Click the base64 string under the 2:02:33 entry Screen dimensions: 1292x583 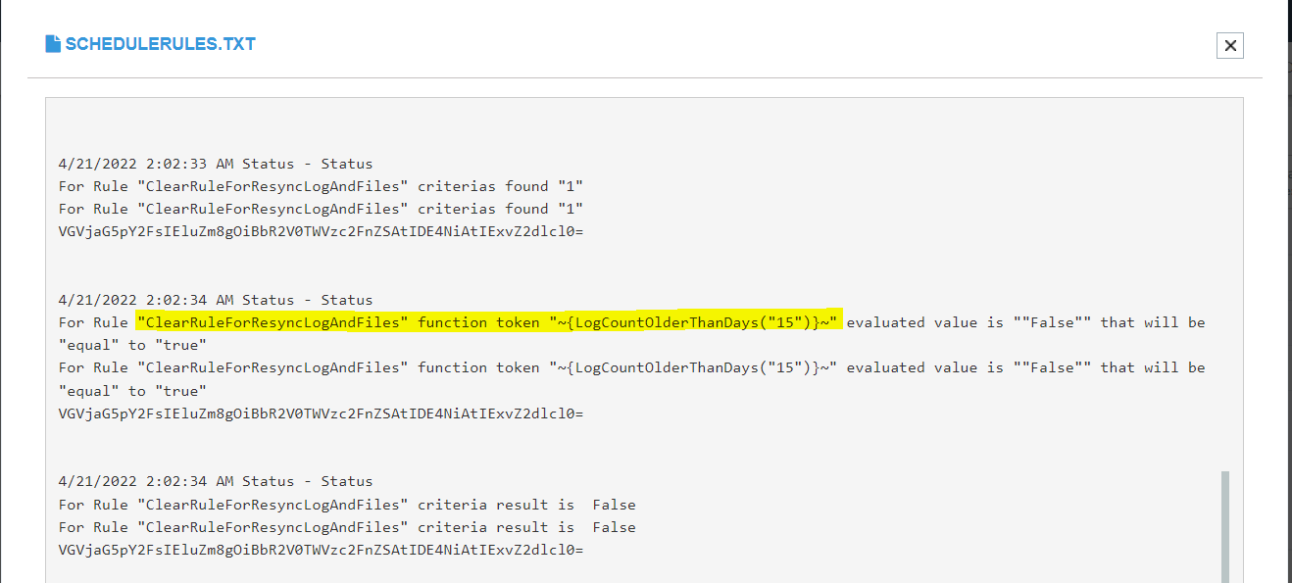pos(322,231)
